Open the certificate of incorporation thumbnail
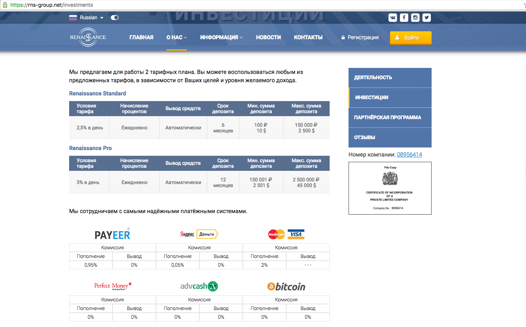 click(390, 188)
